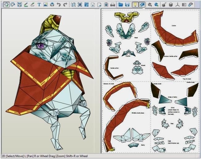Save the project with floppy icon
The height and width of the screenshot is (159, 201).
point(127,5)
